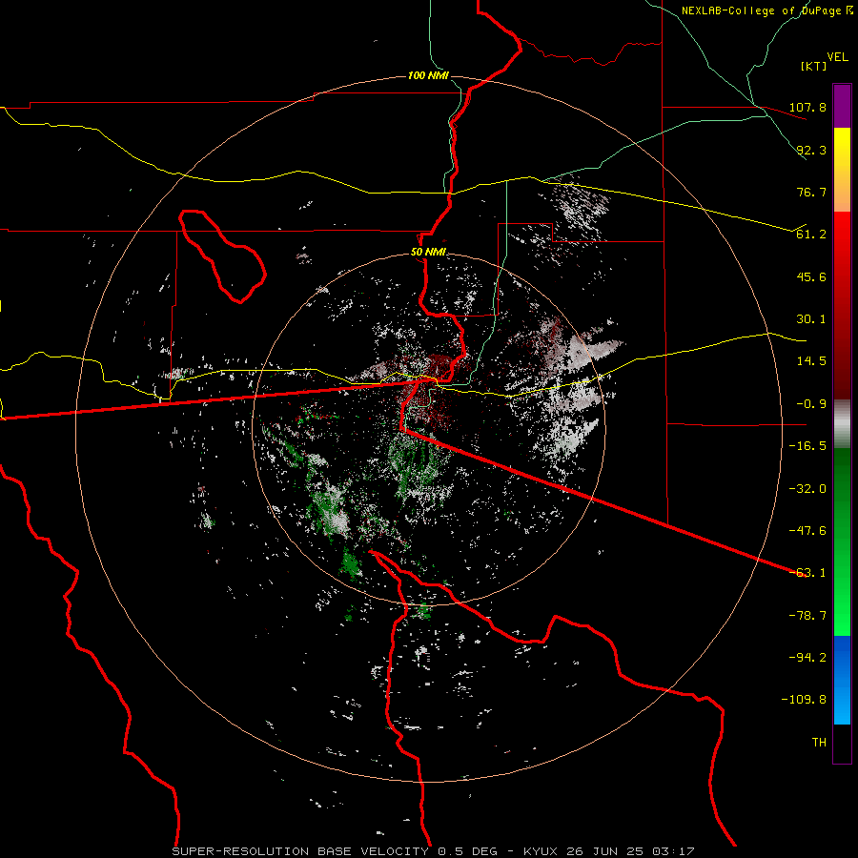
Task: Click the TH label on the color scale
Action: tap(819, 743)
